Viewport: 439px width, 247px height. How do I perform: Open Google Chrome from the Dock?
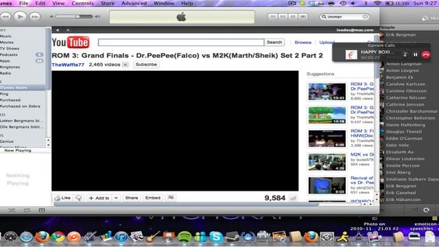click(x=58, y=237)
